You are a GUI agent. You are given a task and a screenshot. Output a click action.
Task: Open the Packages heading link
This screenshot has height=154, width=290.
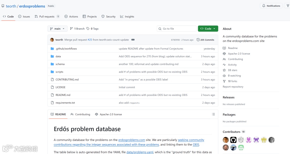[x=229, y=115]
